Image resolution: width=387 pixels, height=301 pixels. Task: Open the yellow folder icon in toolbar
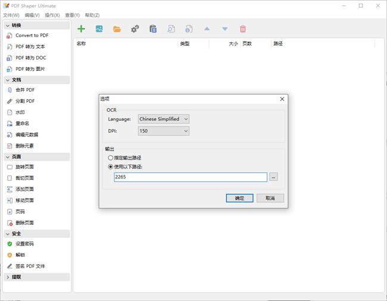pyautogui.click(x=117, y=29)
